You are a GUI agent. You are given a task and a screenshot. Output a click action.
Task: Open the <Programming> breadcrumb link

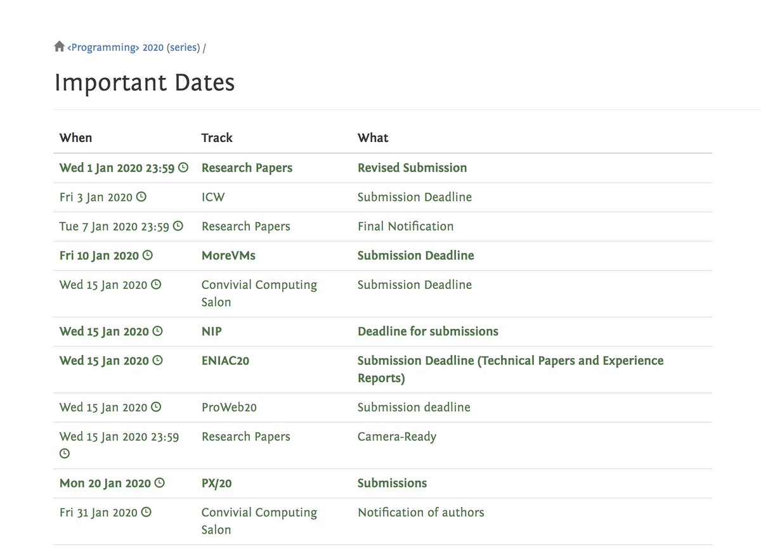click(x=103, y=48)
